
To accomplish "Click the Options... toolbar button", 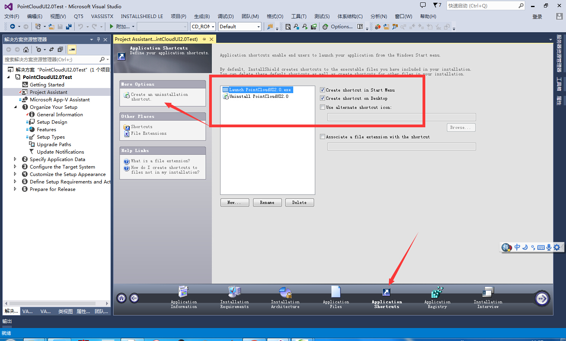I will (342, 27).
